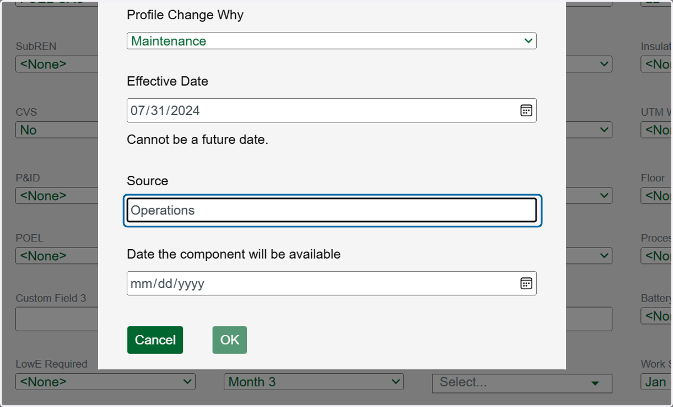
Task: Click the 'Cannot be a future date.' text
Action: coord(198,139)
